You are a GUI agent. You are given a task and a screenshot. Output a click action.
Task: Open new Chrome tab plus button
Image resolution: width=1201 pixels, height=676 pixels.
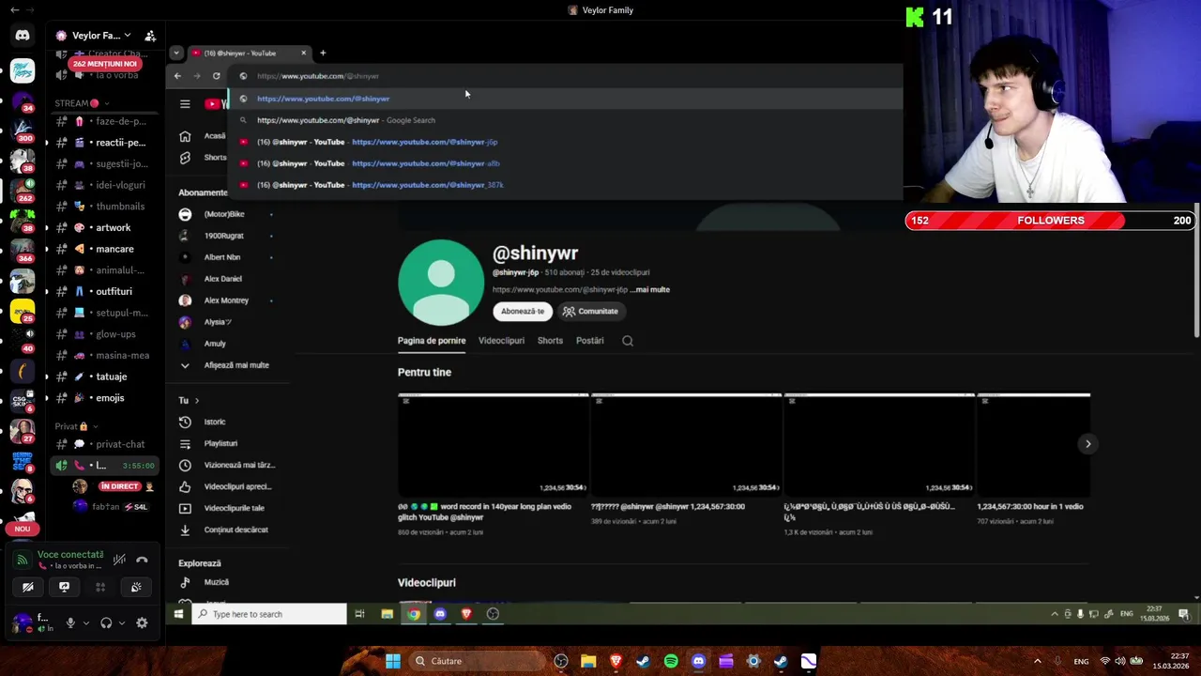323,53
